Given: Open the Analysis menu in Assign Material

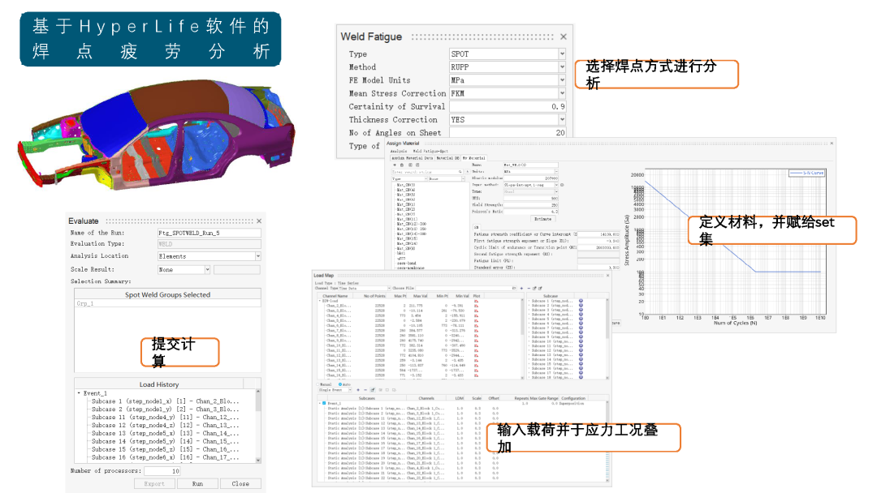Looking at the screenshot, I should coord(399,152).
